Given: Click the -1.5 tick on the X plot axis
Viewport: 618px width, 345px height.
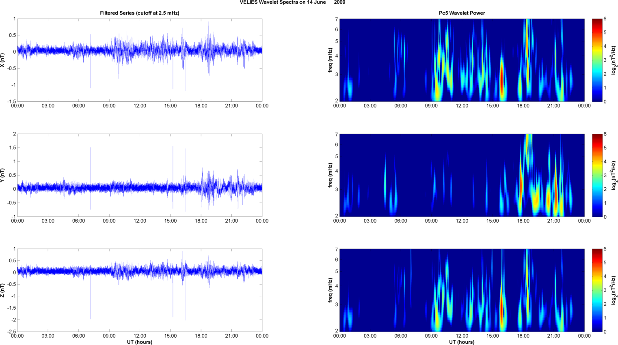Looking at the screenshot, I should click(x=11, y=102).
